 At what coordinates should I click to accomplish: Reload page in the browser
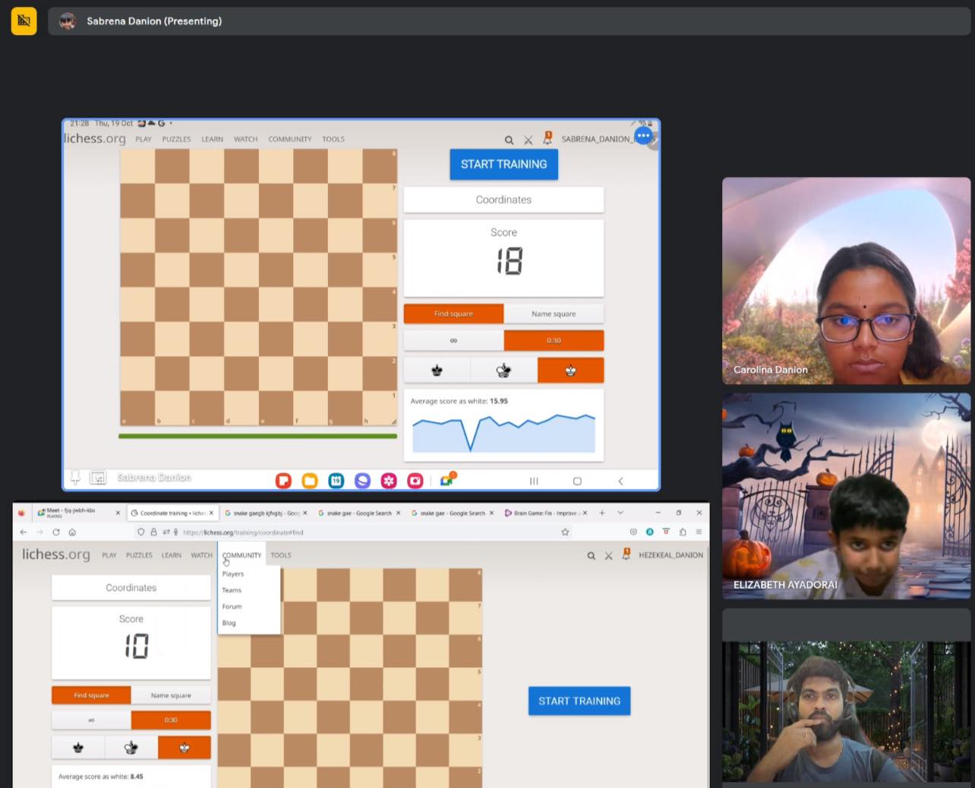[x=55, y=532]
